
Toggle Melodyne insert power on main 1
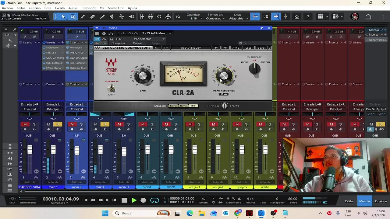(x=44, y=47)
